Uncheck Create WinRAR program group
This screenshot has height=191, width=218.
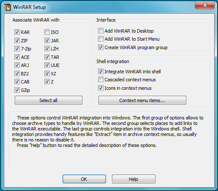[101, 47]
